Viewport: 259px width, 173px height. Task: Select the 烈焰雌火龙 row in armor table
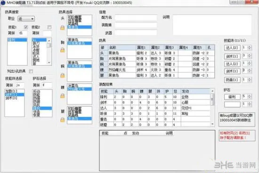(157, 70)
